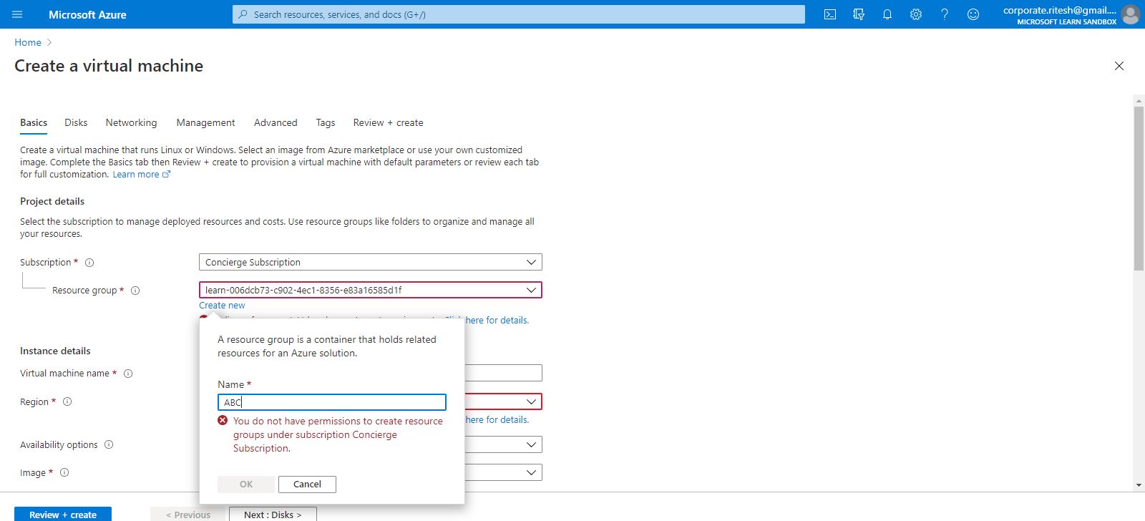Switch to the Basics tab

(34, 122)
